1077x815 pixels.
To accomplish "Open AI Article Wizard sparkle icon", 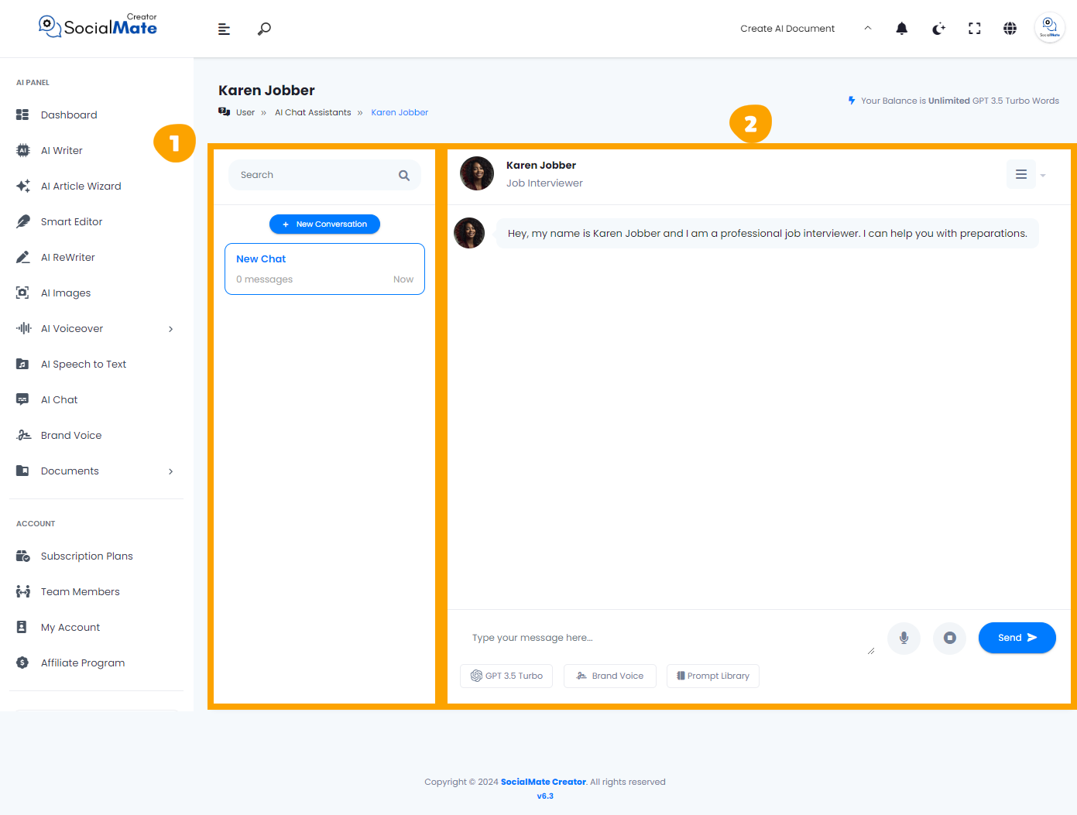I will click(23, 186).
